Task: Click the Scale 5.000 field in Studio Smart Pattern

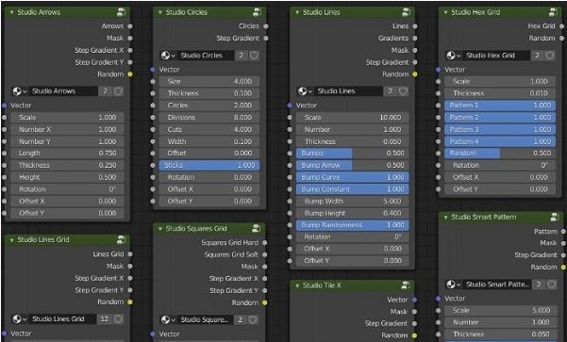Action: pyautogui.click(x=500, y=310)
